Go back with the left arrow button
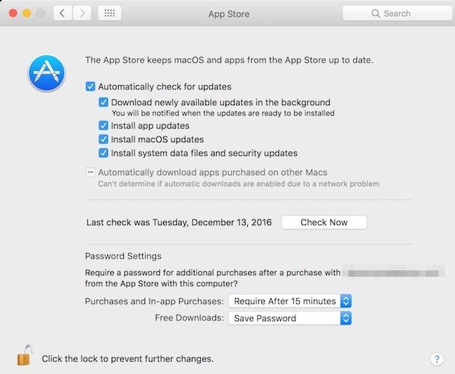This screenshot has height=374, width=455. [62, 13]
